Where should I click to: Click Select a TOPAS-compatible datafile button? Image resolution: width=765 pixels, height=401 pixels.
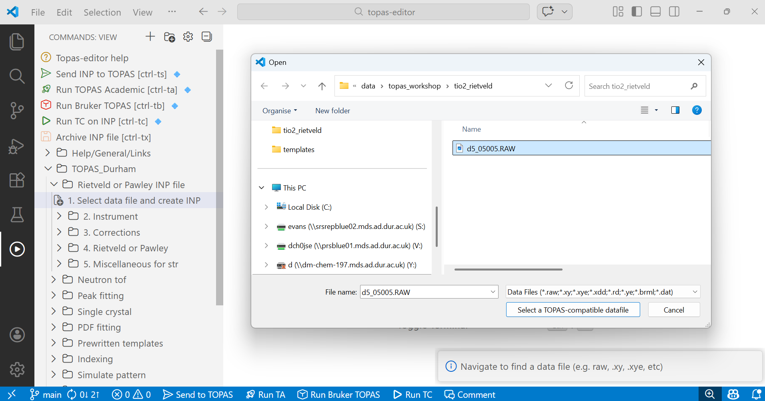click(573, 310)
